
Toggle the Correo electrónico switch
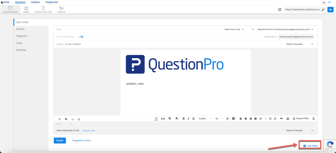click(81, 37)
